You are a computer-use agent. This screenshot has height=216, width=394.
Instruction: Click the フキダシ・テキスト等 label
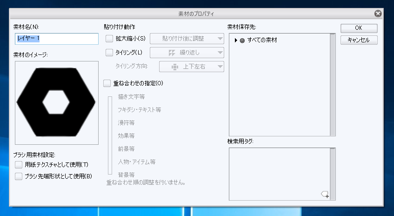point(139,110)
